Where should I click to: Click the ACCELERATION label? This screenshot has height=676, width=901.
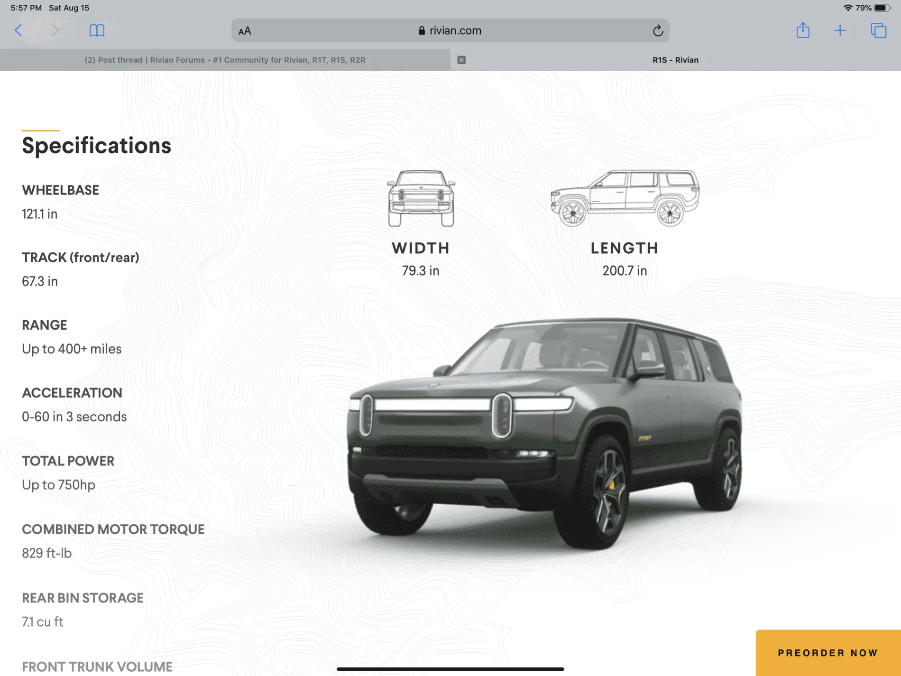(72, 393)
